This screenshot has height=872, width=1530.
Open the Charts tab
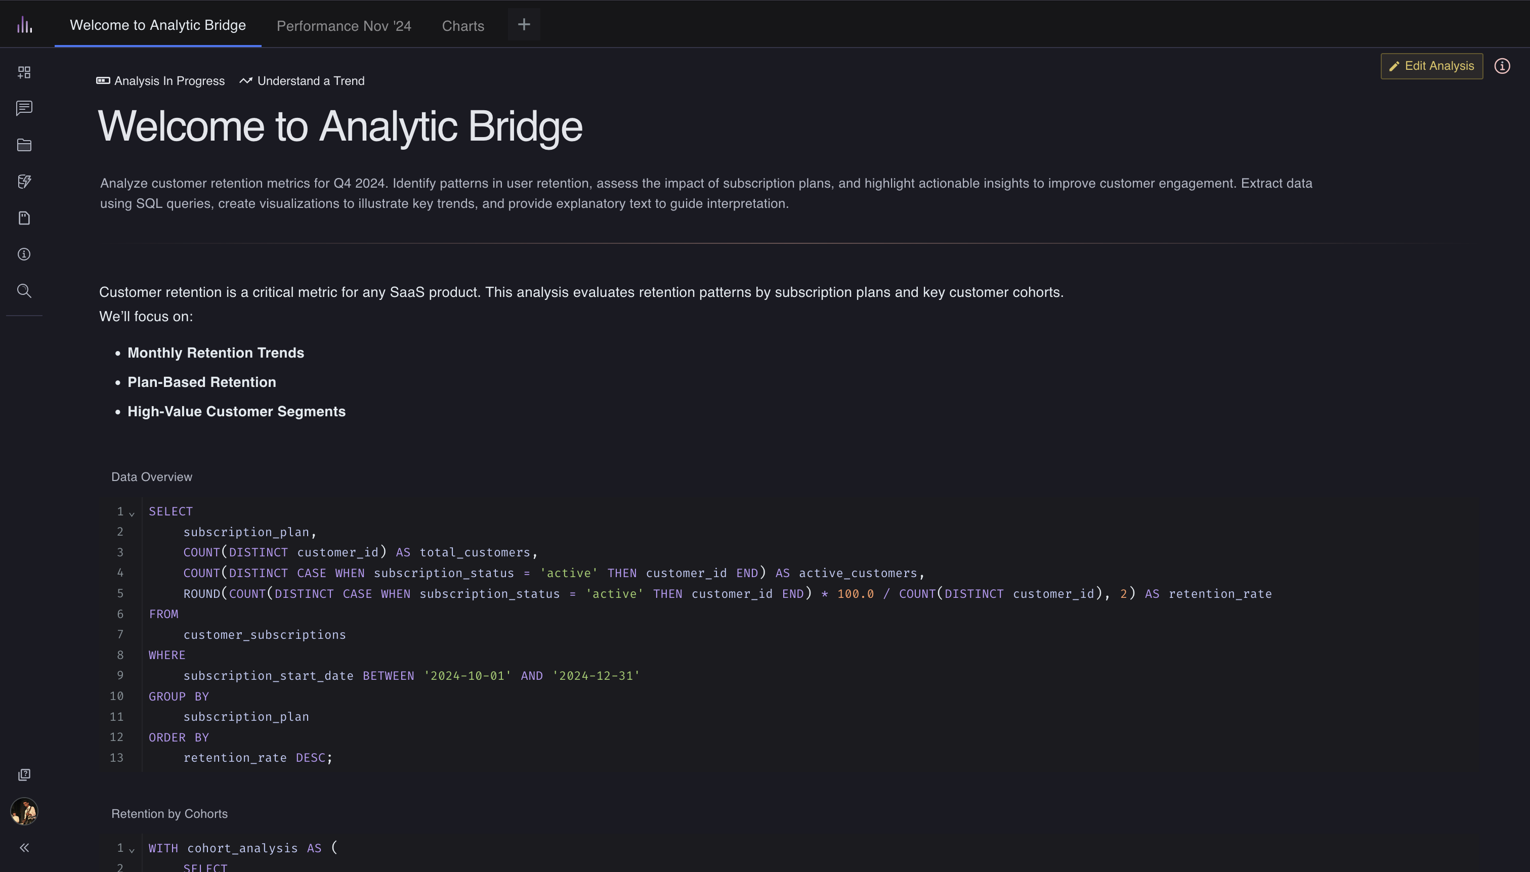coord(462,25)
